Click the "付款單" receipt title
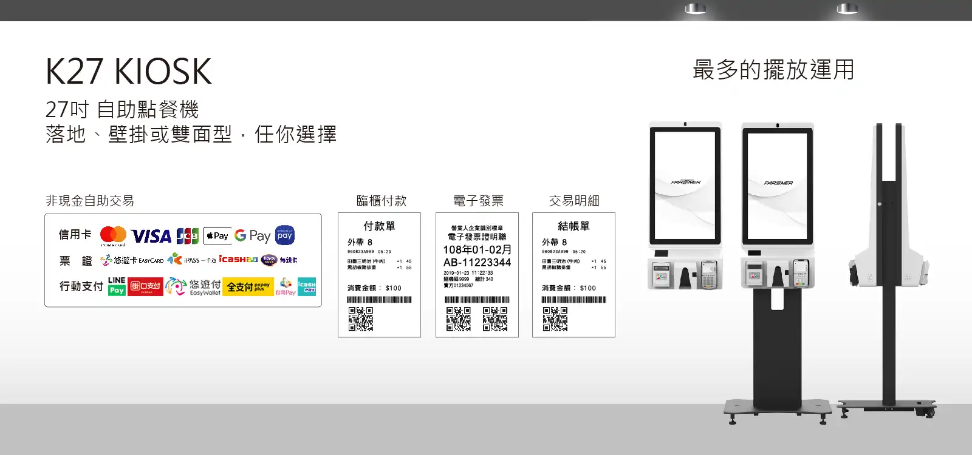972x455 pixels. click(x=379, y=226)
